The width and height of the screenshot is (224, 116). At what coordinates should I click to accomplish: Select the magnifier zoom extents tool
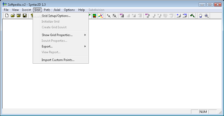point(206,16)
